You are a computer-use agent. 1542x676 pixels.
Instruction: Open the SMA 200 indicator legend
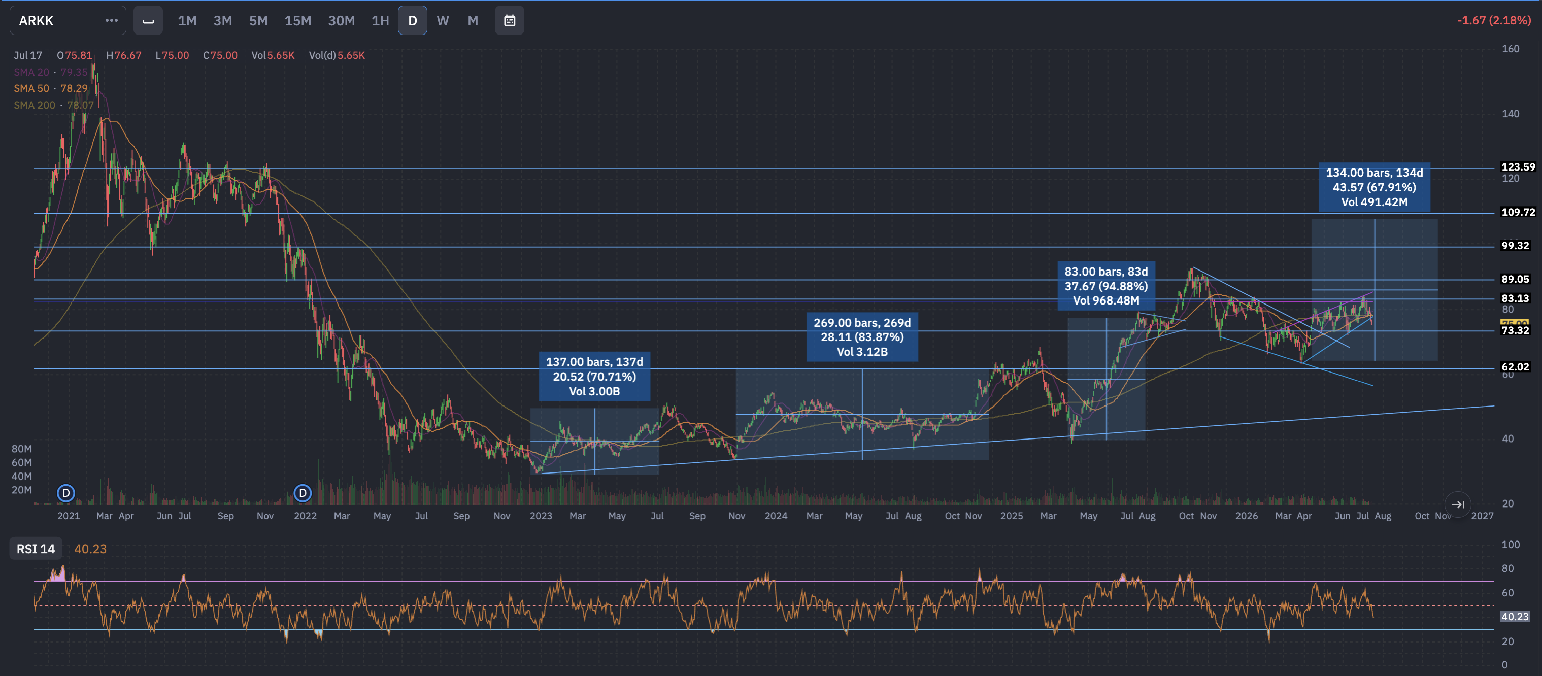[54, 105]
